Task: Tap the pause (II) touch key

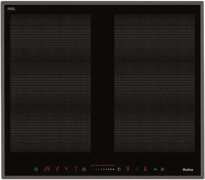Action: 36,169
